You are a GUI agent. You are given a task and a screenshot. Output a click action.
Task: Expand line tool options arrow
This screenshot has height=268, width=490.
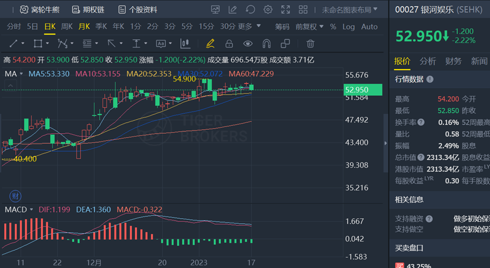click(23, 44)
